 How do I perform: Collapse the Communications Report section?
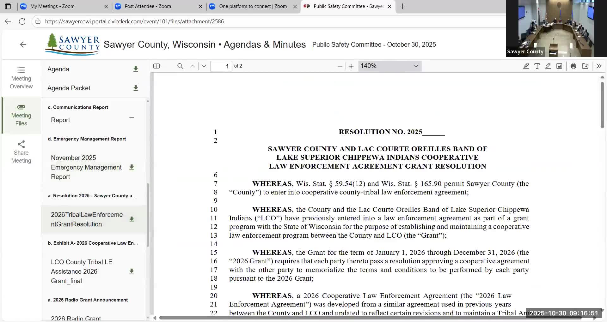point(132,118)
